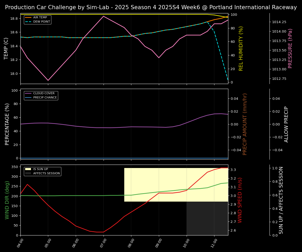Click the red WIND SPEED (m/s) axis label

pyautogui.click(x=240, y=200)
